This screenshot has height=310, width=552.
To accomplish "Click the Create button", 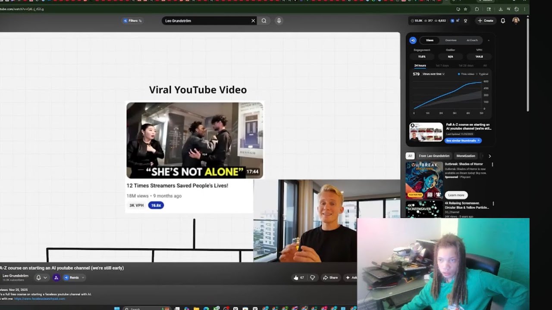I will coord(485,21).
